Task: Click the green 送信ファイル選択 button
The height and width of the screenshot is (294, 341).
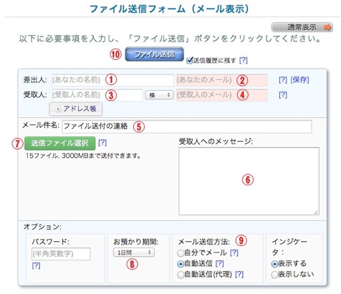Action: tap(60, 143)
